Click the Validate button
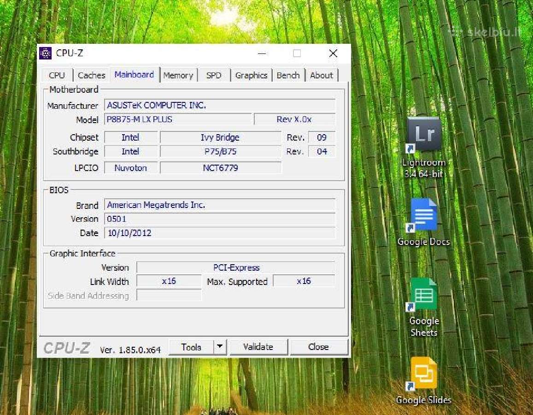 pyautogui.click(x=258, y=347)
